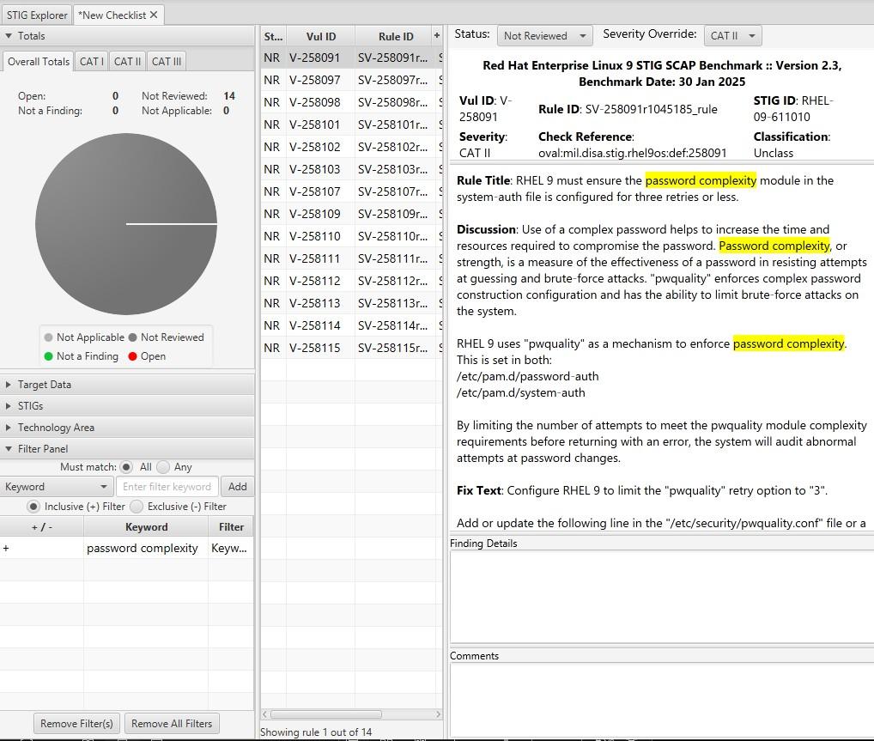Select the V-258112 rule row
This screenshot has height=741, width=874.
[352, 281]
